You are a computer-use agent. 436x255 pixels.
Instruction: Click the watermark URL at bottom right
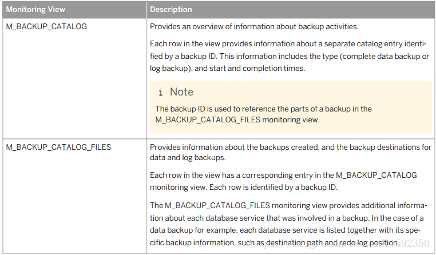[338, 244]
